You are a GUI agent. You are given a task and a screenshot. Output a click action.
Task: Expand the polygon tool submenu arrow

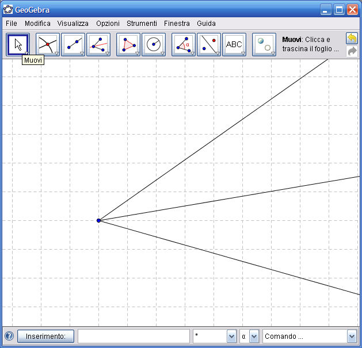pos(137,53)
